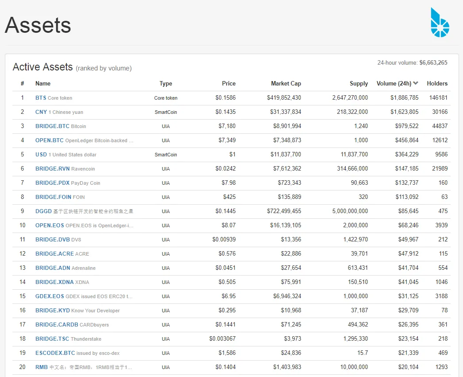Click BRIDGE.PDX market cap $723,343
The image size is (463, 377).
point(289,183)
